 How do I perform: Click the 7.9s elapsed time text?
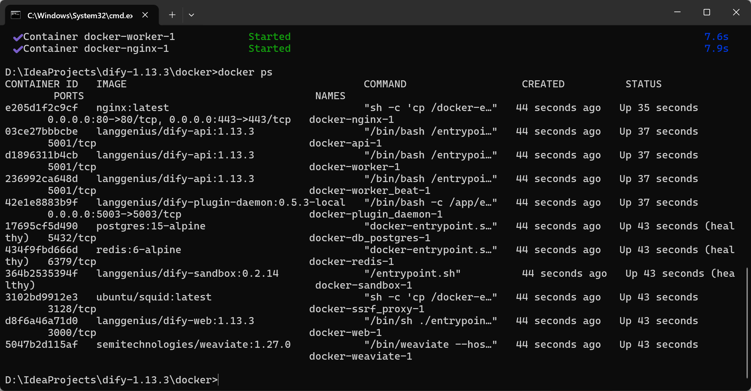coord(716,49)
